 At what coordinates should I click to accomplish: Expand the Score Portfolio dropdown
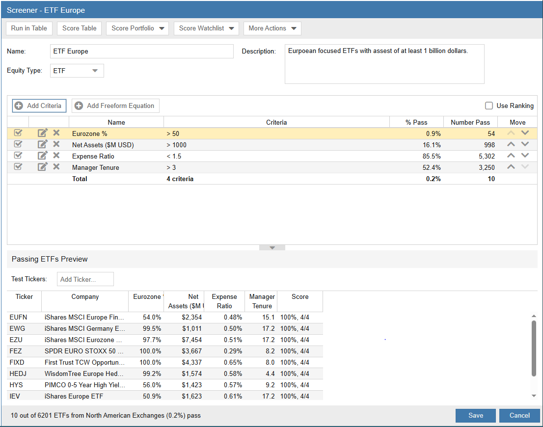[x=137, y=28]
